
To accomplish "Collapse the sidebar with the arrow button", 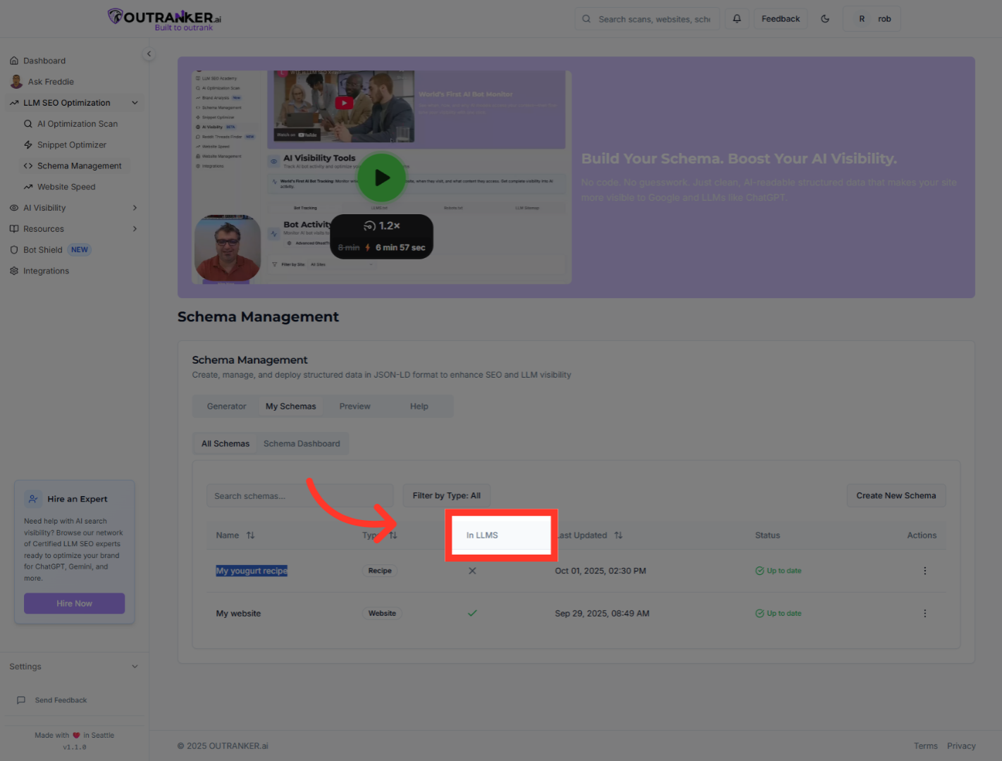I will (x=149, y=54).
